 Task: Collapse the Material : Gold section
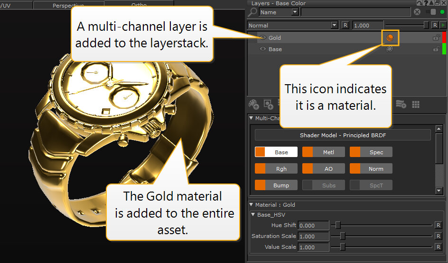pyautogui.click(x=251, y=205)
